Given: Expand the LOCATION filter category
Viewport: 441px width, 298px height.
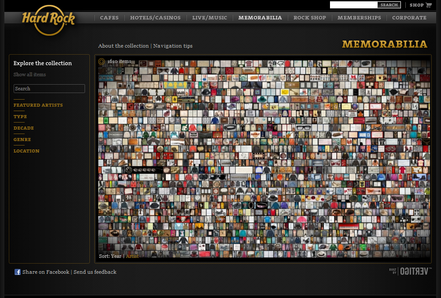Looking at the screenshot, I should pos(26,151).
